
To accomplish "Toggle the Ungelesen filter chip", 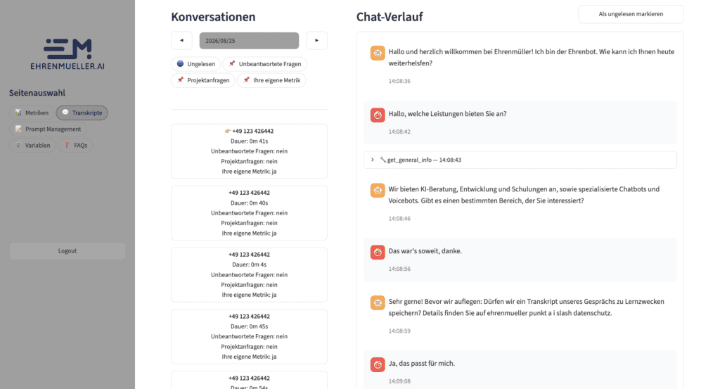I will (x=196, y=64).
